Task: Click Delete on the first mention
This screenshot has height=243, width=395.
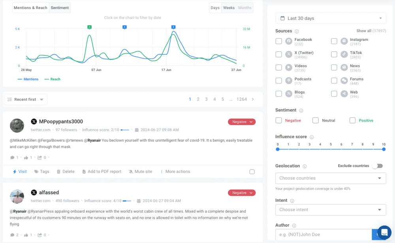Action: tap(66, 172)
